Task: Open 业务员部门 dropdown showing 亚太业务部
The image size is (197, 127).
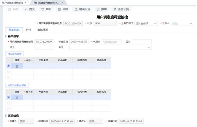Action: [146, 24]
